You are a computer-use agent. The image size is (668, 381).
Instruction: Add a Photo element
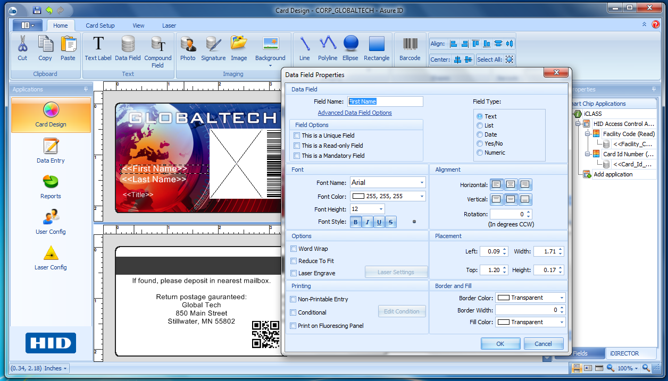[x=188, y=48]
